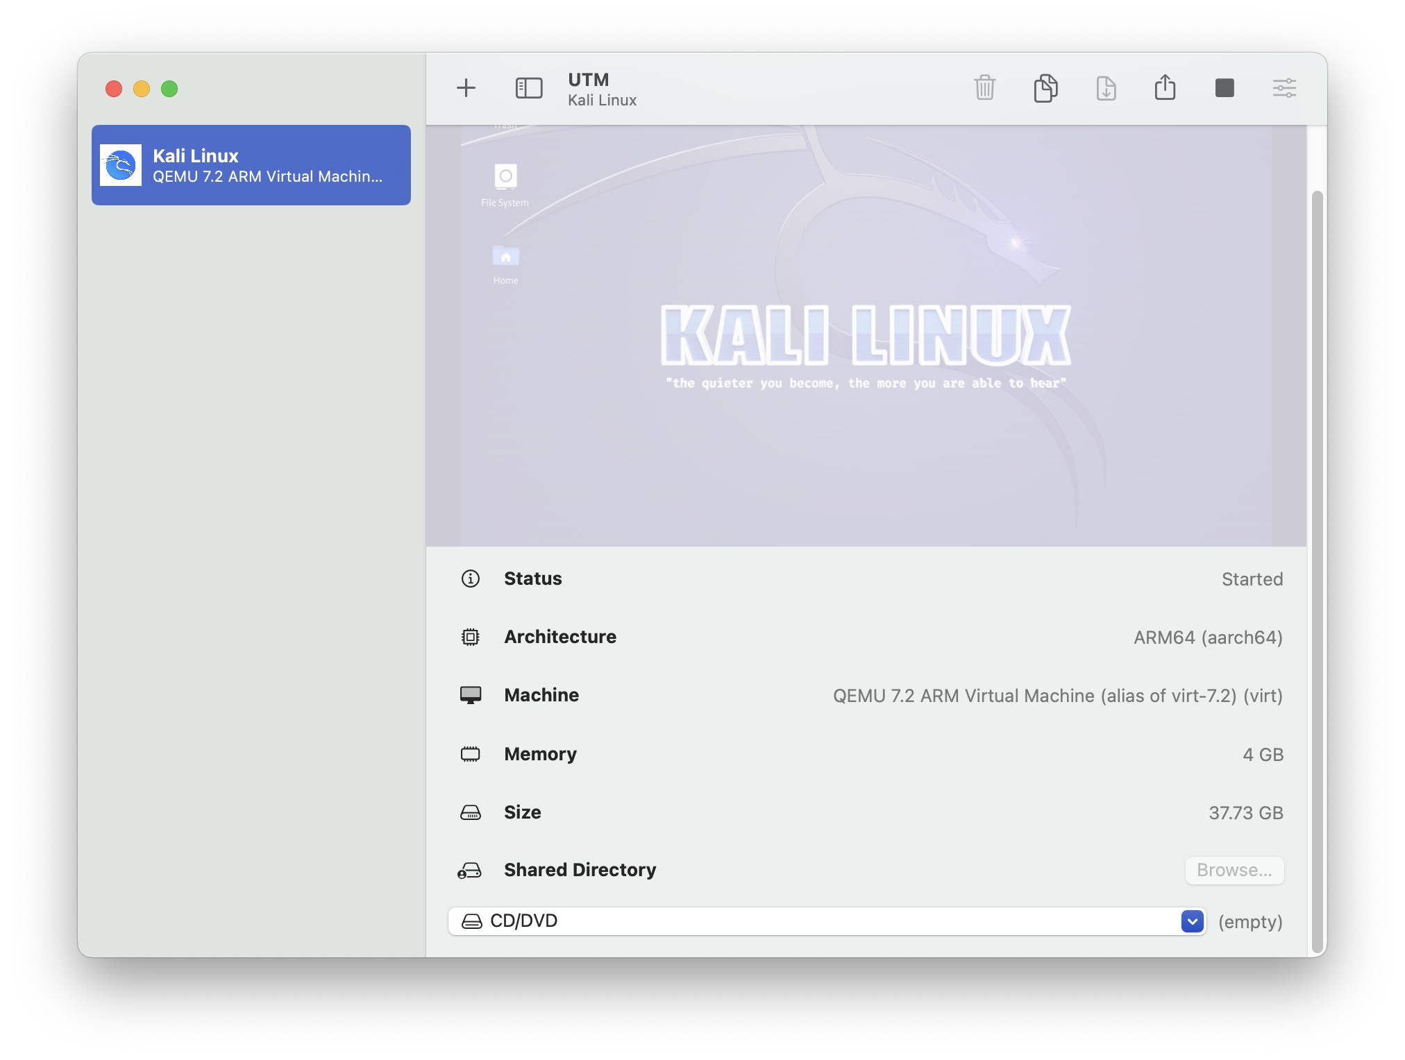Click the Browse… shared directory button

(1234, 870)
